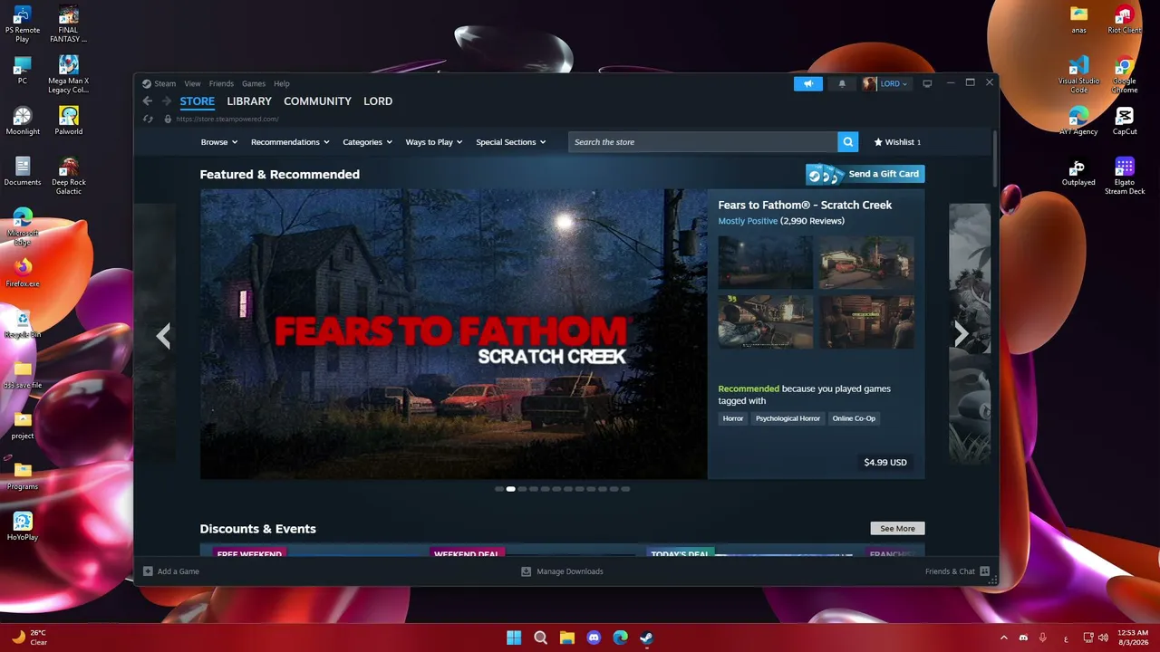The width and height of the screenshot is (1160, 652).
Task: Select the Riot Client desktop icon
Action: point(1125,19)
